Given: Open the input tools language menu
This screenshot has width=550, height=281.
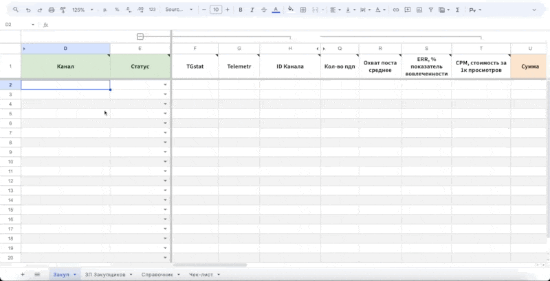Looking at the screenshot, I should 475,10.
